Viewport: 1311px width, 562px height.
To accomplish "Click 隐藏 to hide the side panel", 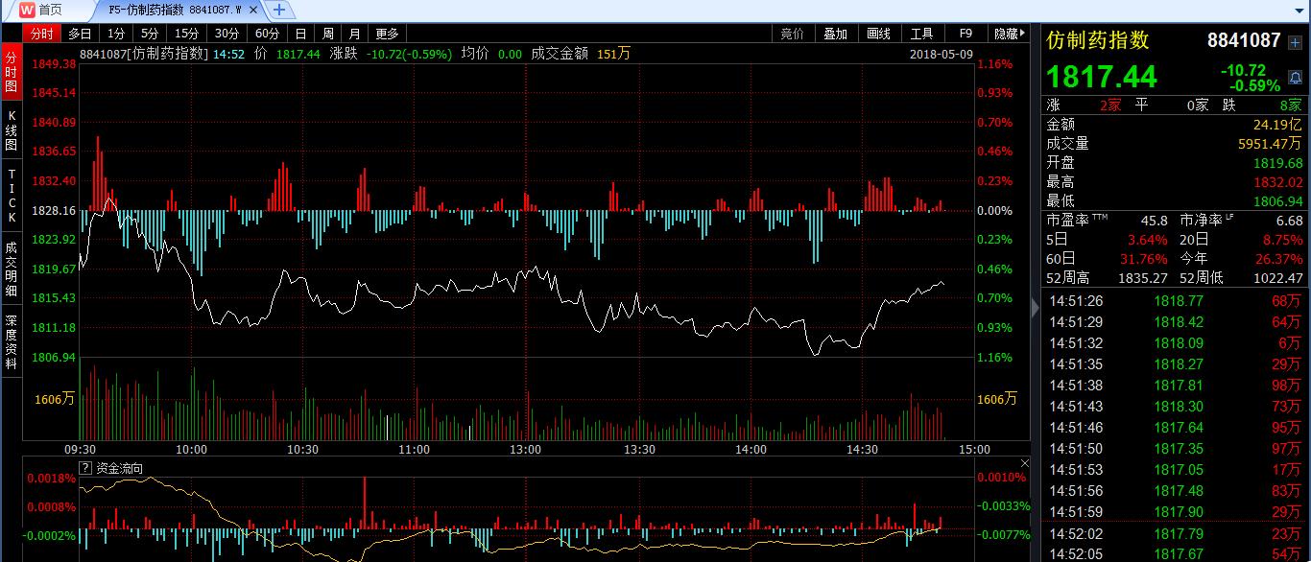I will [1009, 34].
